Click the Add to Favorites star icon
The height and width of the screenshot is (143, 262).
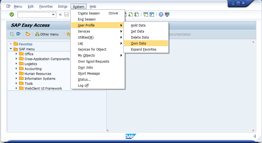pos(68,34)
